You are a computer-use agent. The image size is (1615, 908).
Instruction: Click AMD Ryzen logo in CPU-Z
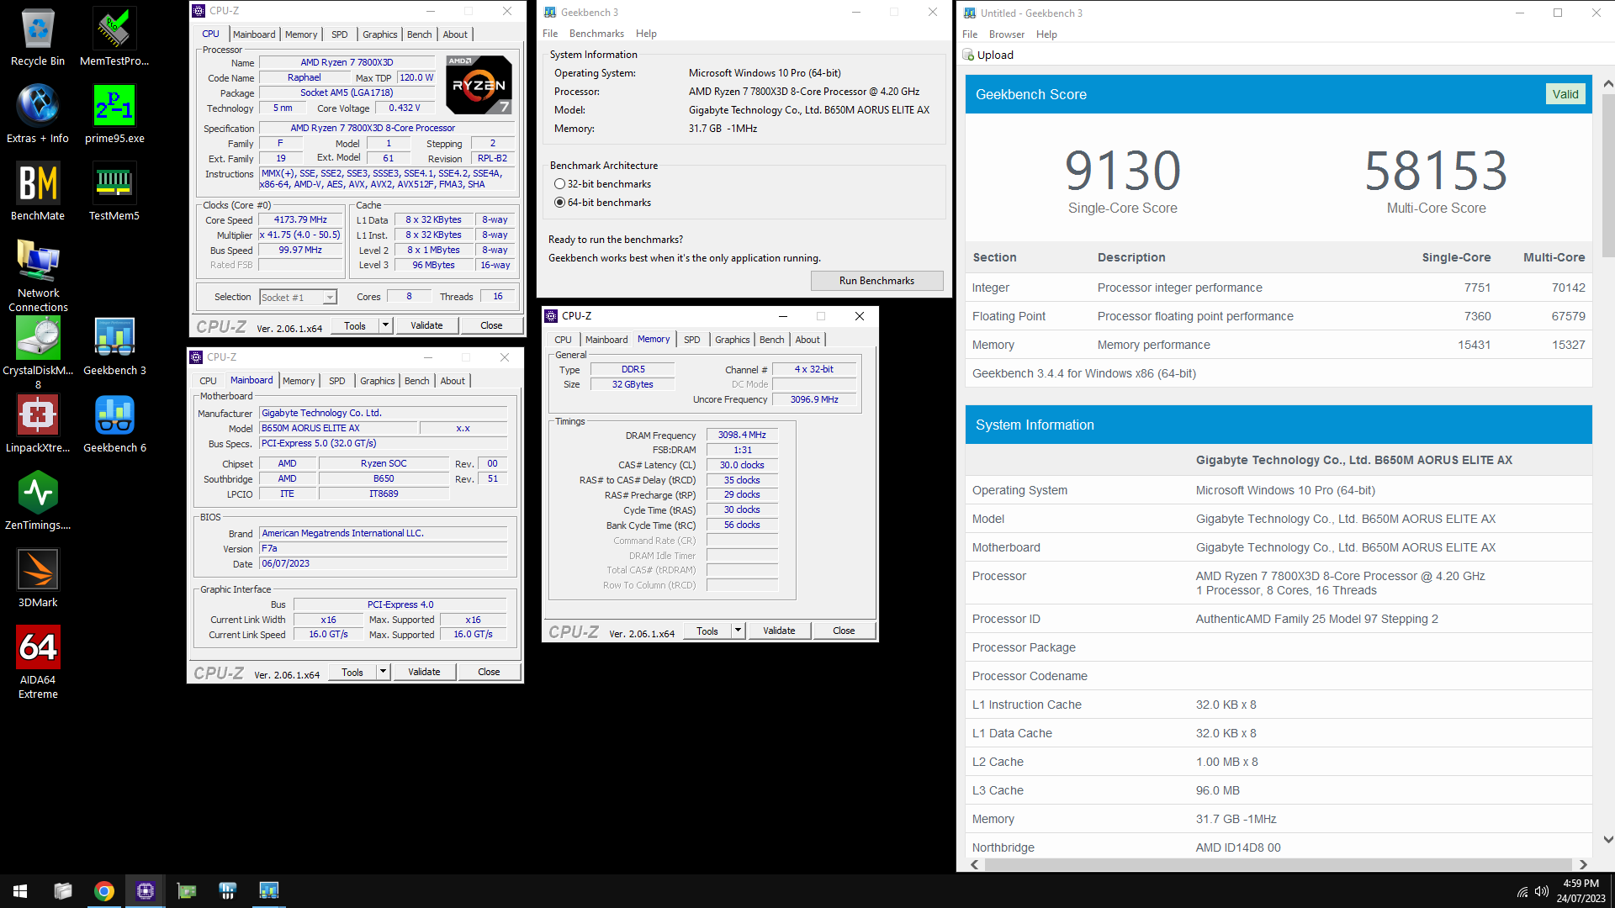[x=478, y=85]
